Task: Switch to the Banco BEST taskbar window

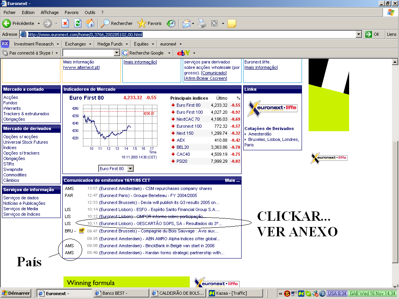Action: click(x=121, y=292)
